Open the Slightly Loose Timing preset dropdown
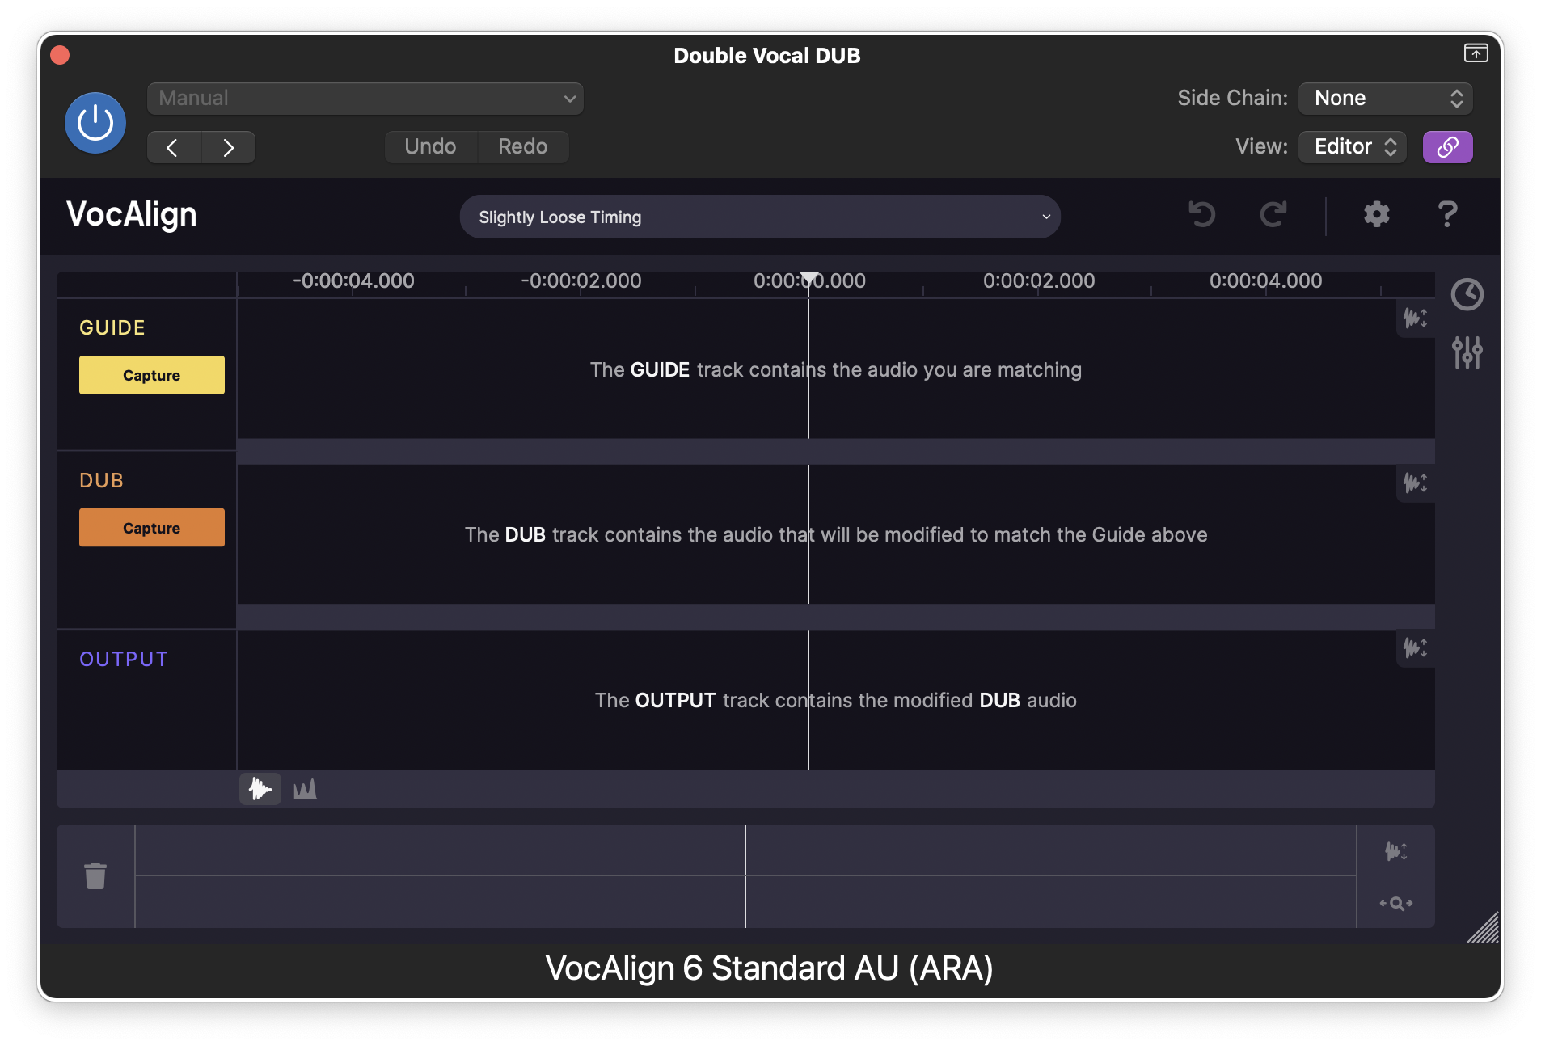The image size is (1541, 1046). tap(760, 217)
